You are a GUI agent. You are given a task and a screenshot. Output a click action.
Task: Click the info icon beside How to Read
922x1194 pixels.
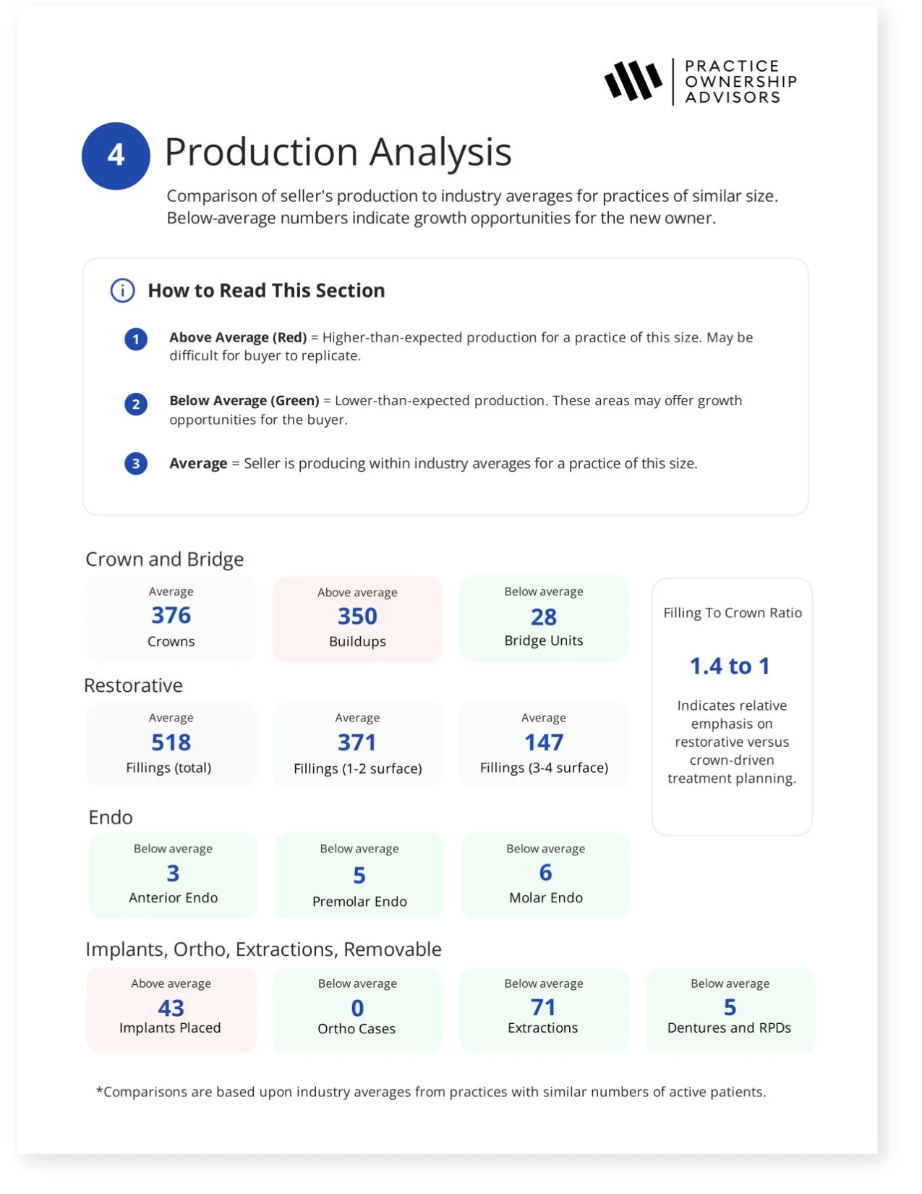pos(122,290)
